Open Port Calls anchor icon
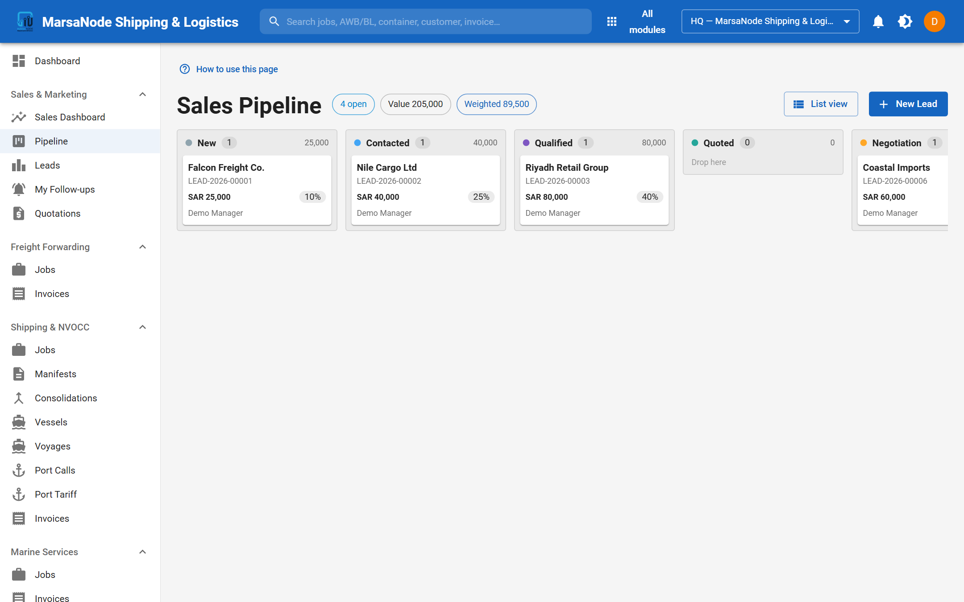This screenshot has width=964, height=602. 19,470
